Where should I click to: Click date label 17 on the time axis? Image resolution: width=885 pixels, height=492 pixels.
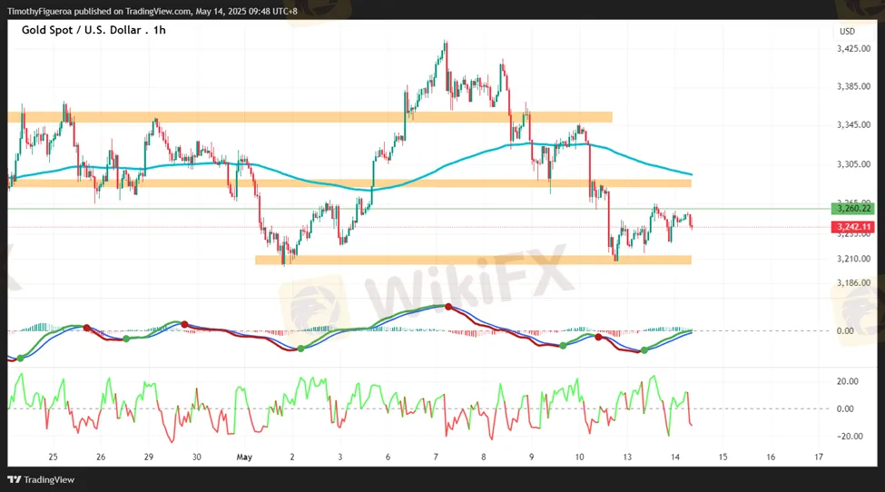819,457
